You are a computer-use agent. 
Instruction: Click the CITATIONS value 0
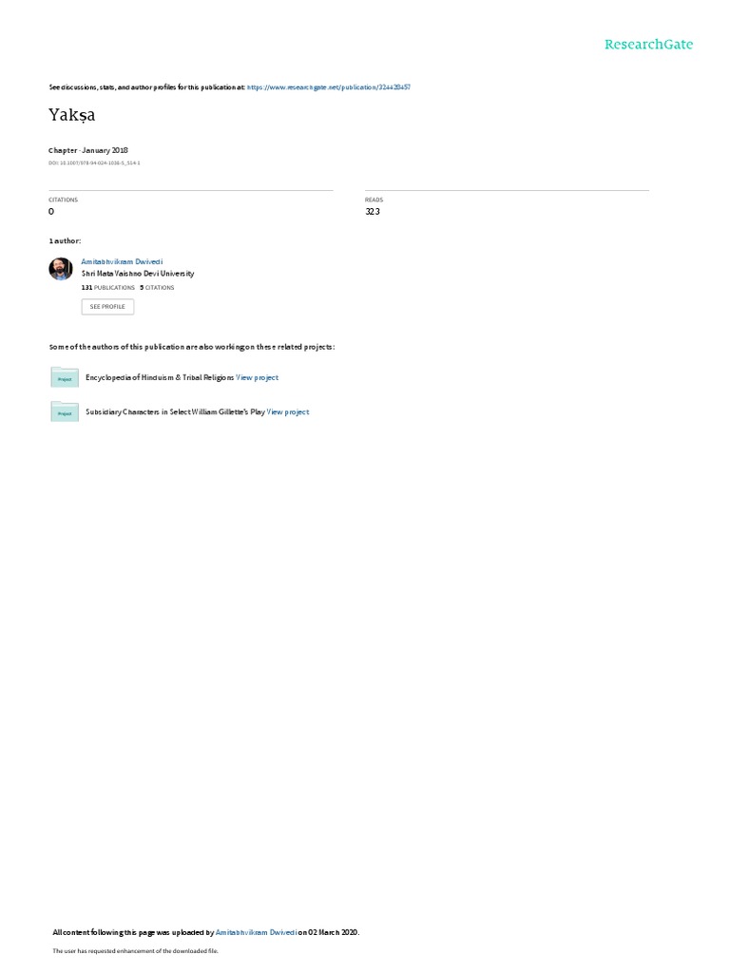(51, 212)
